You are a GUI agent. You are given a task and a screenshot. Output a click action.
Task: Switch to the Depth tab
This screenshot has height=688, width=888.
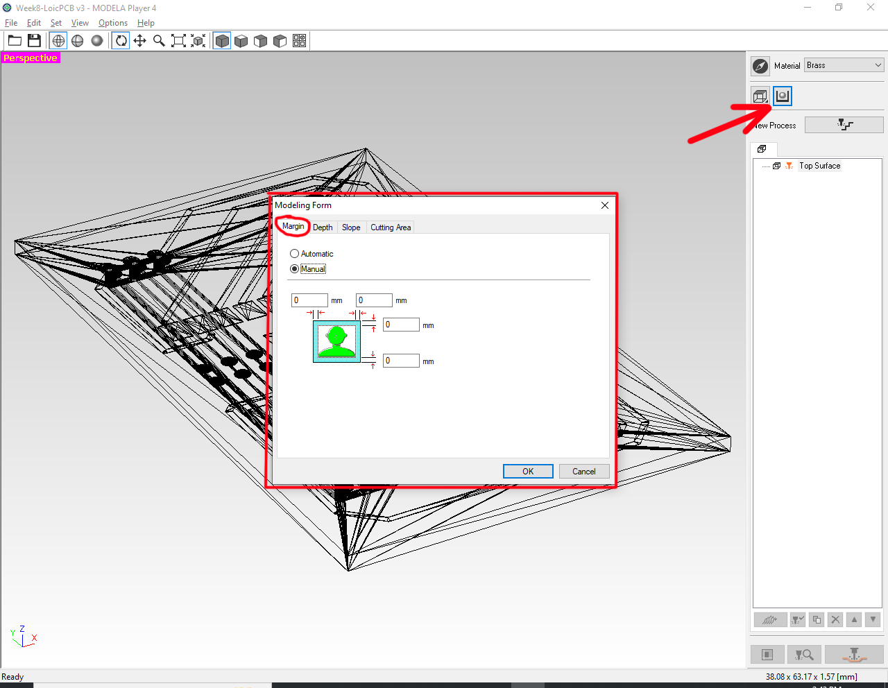[323, 227]
